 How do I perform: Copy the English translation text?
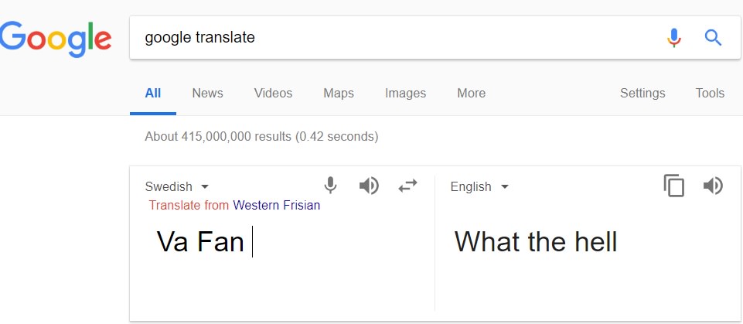tap(674, 186)
